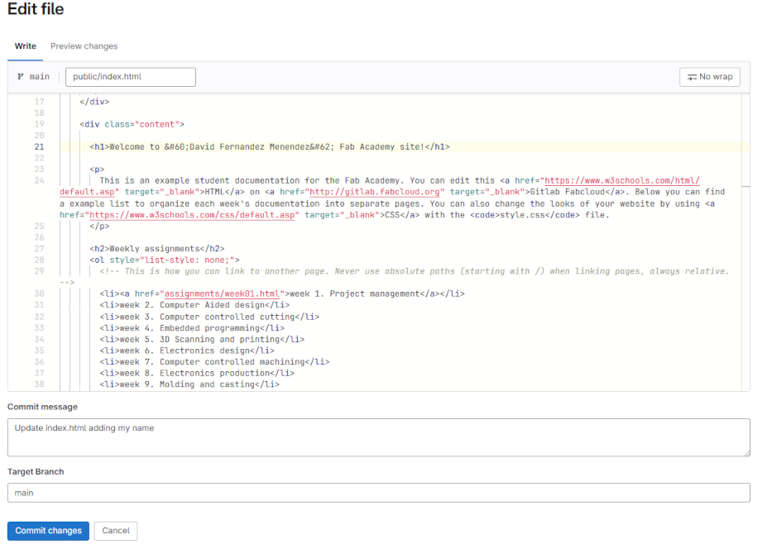Click the 'week 7. Computer controlled machining' line
Viewport: 767px width, 544px height.
215,361
